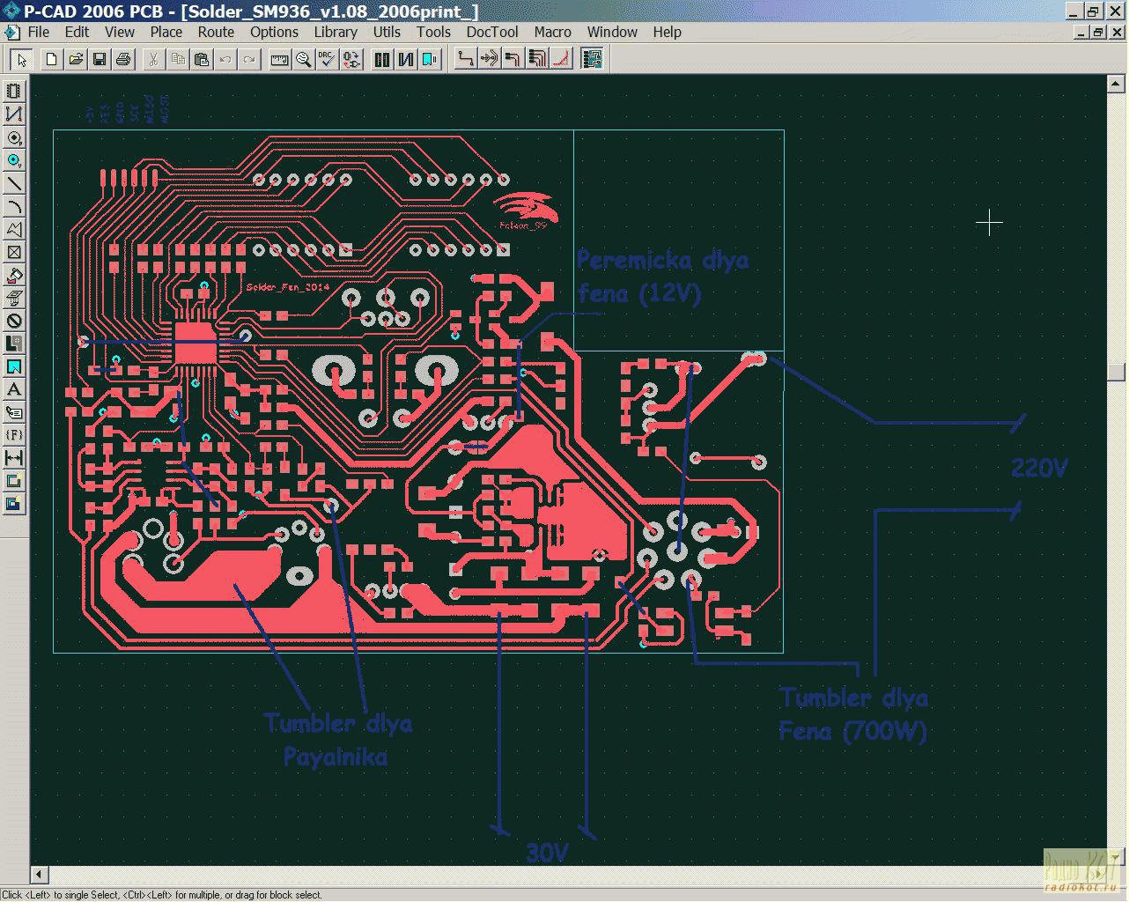Image resolution: width=1129 pixels, height=902 pixels.
Task: Click the vertical scrollbar up arrow
Action: point(1116,84)
